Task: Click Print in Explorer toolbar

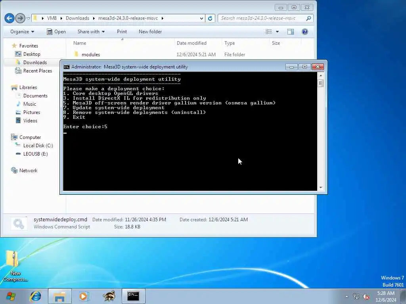Action: pos(122,32)
